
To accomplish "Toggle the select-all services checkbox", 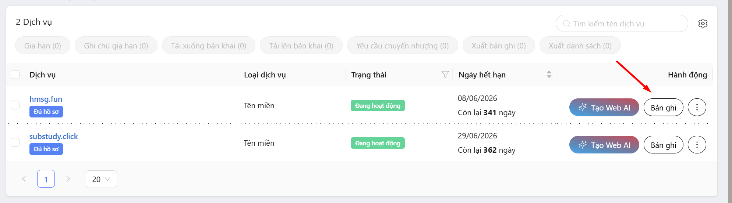I will (x=15, y=75).
